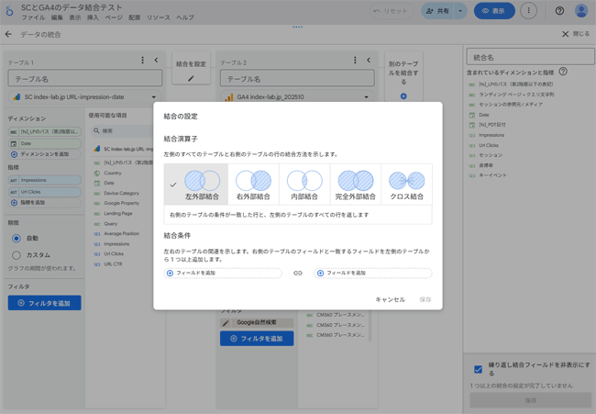
Task: Click the pencil icon under 結合を設定
Action: coord(191,78)
